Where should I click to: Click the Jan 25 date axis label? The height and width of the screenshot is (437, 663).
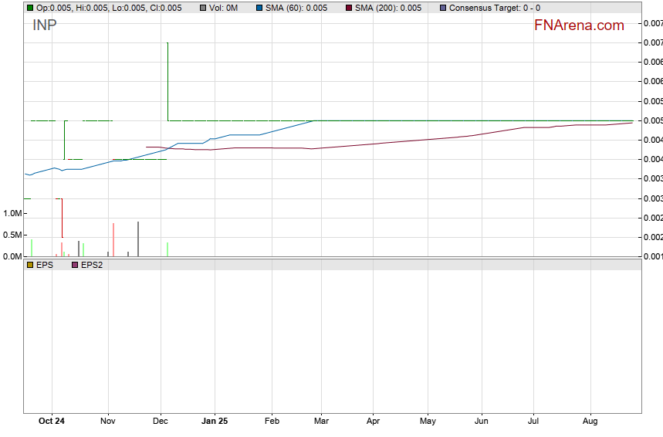click(215, 422)
